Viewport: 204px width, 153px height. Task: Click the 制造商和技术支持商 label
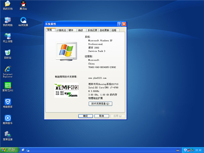tap(66, 76)
